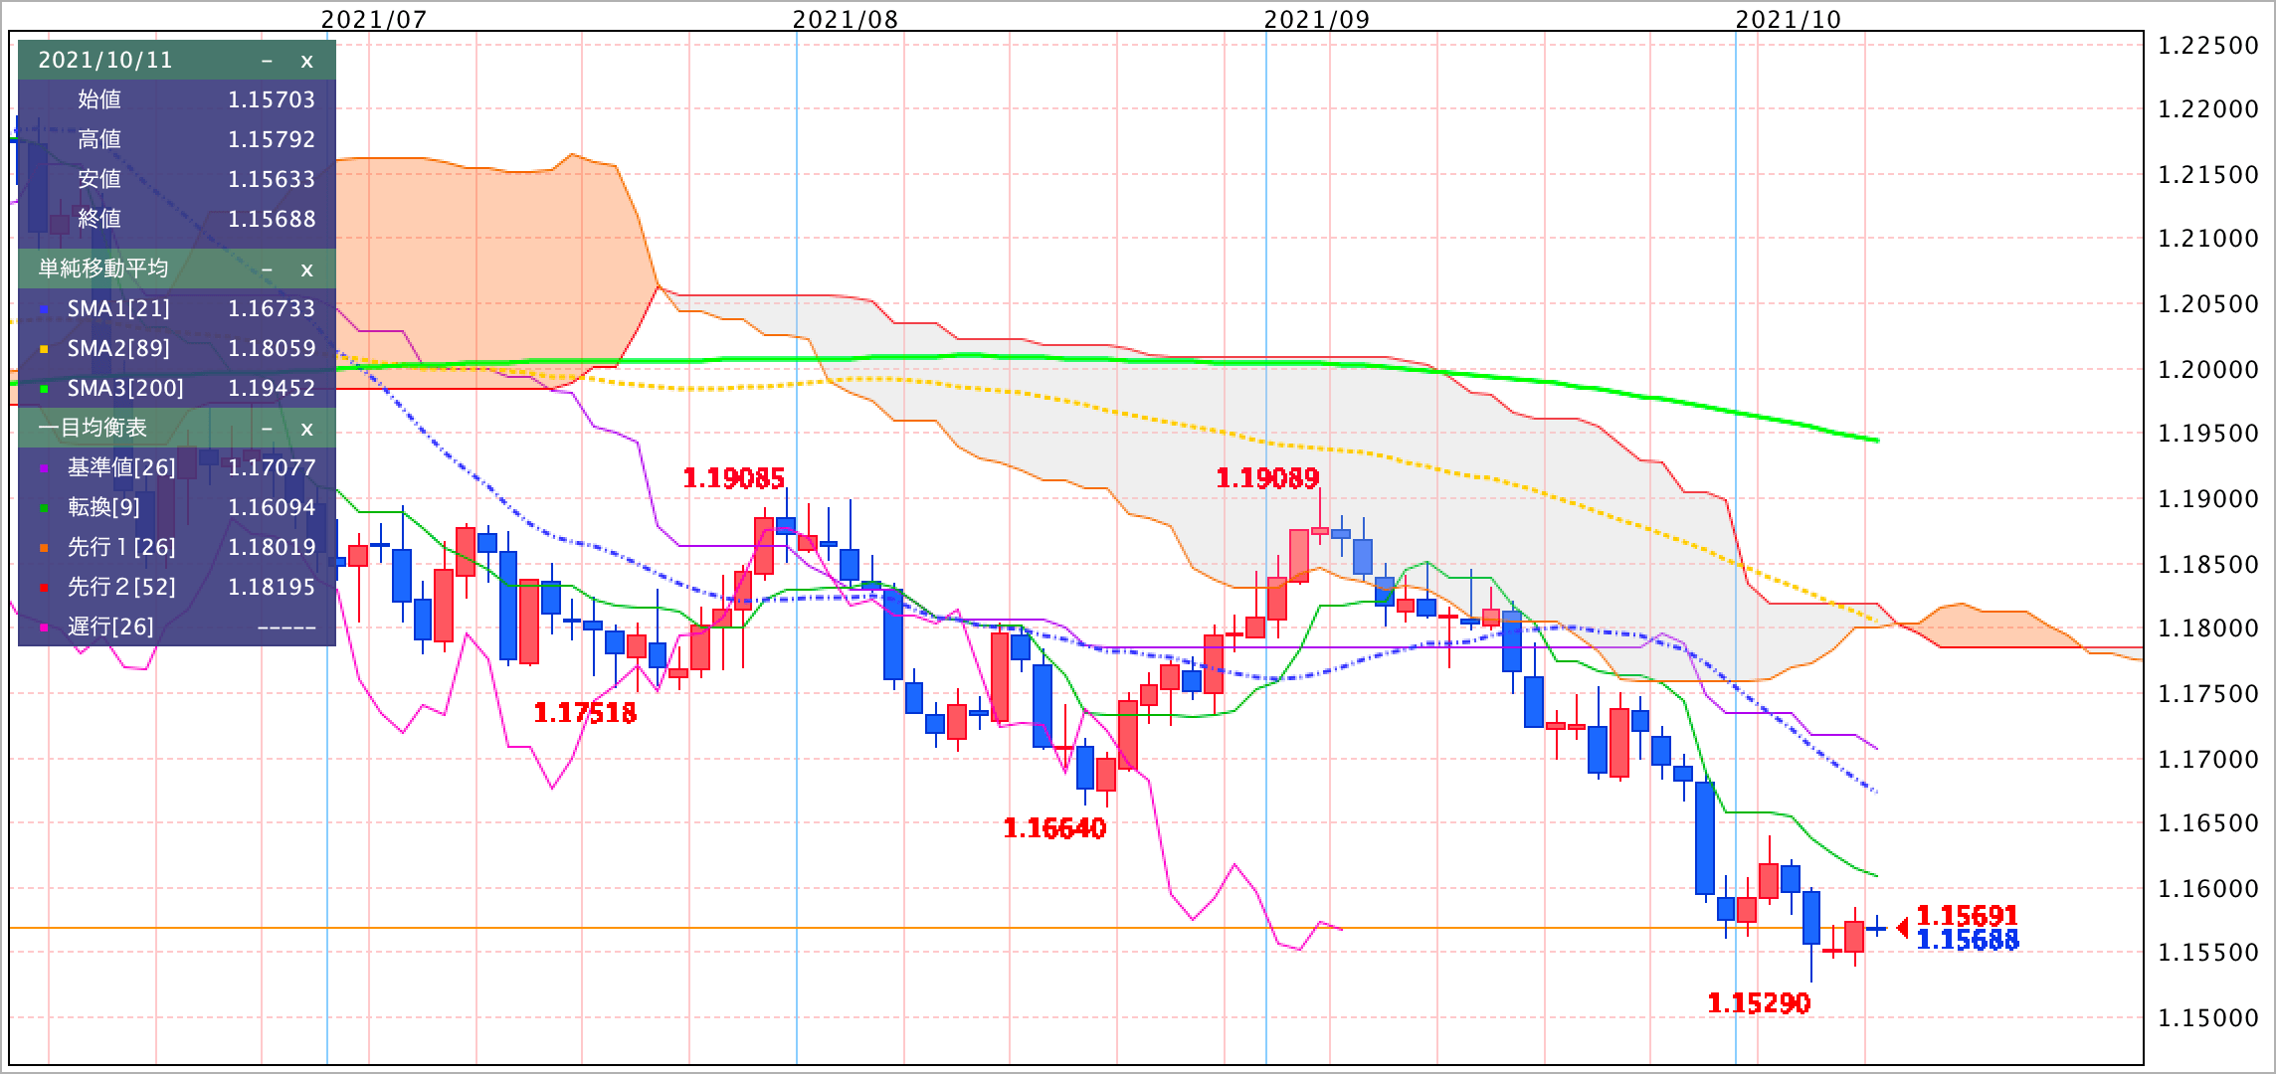The height and width of the screenshot is (1074, 2276).
Task: Click the 2021/08 date axis label
Action: 846,19
